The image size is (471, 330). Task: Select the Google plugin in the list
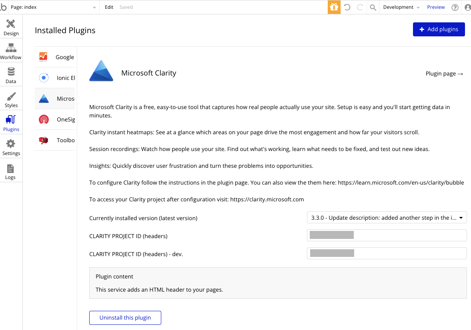click(x=55, y=57)
